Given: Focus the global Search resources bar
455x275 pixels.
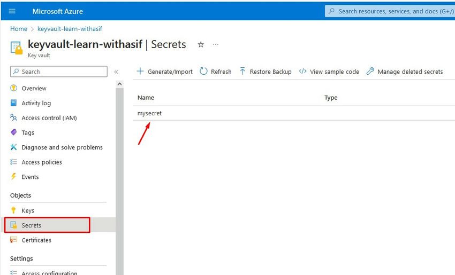Looking at the screenshot, I should [390, 11].
